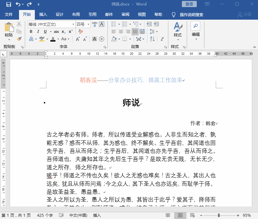Apply bold formatting to text

tap(31, 31)
